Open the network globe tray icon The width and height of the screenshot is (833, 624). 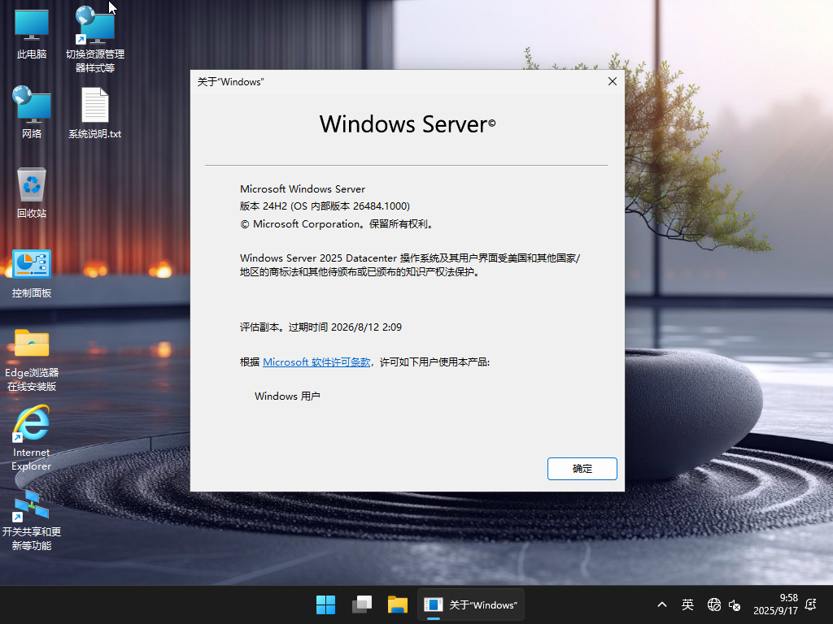point(714,604)
